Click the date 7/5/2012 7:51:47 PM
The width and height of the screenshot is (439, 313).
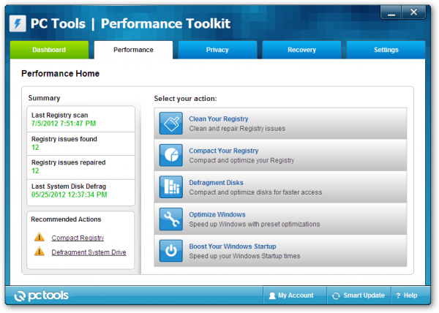pyautogui.click(x=64, y=124)
